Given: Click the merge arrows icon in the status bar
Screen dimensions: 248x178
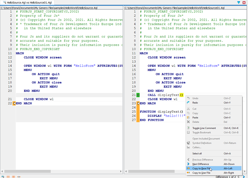Looking at the screenshot, I should click(x=19, y=176).
